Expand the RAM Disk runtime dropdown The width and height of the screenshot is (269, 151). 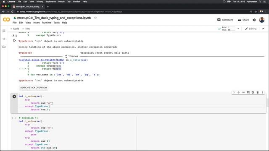(238, 29)
